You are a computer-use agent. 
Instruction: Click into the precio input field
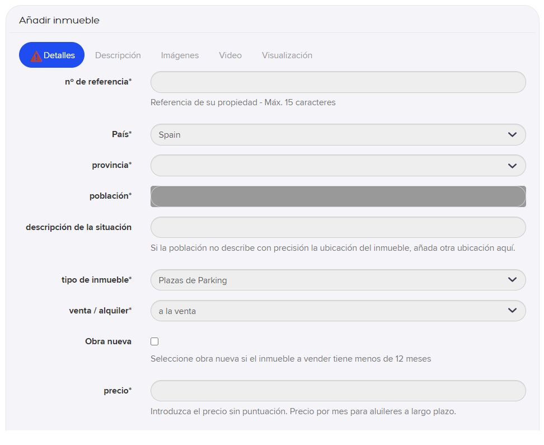click(338, 391)
